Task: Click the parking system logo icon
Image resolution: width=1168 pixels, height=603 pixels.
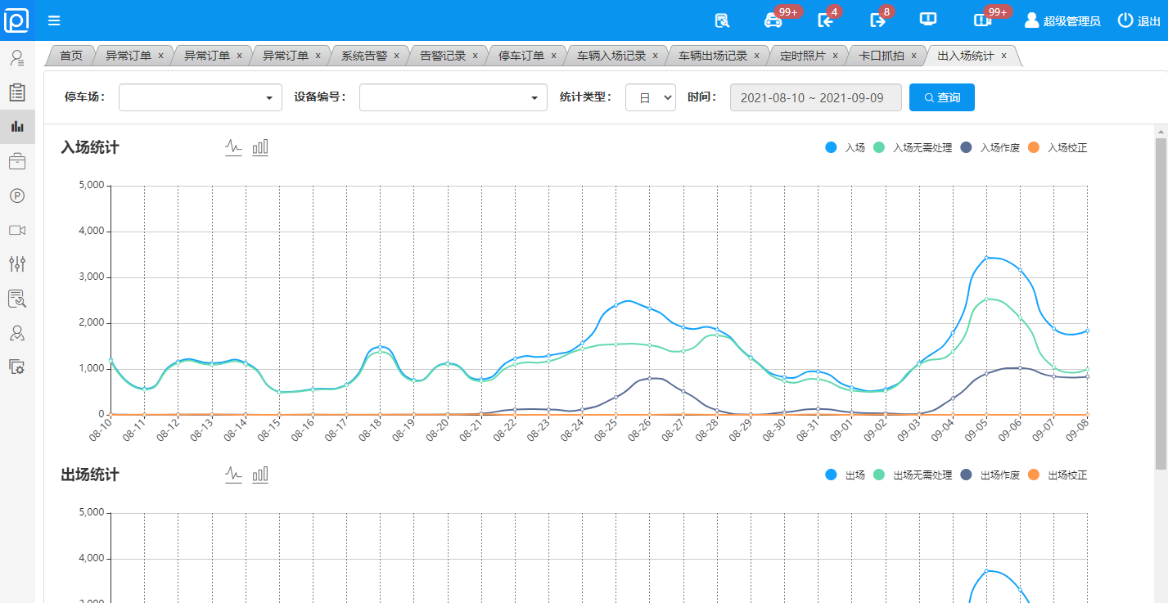Action: pos(16,20)
